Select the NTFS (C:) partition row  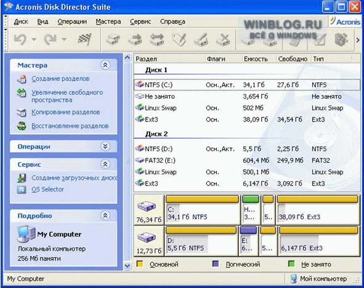247,85
